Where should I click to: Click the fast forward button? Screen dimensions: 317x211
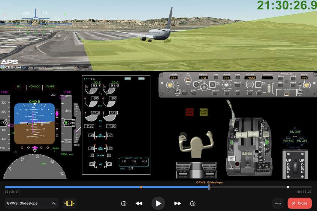(178, 203)
